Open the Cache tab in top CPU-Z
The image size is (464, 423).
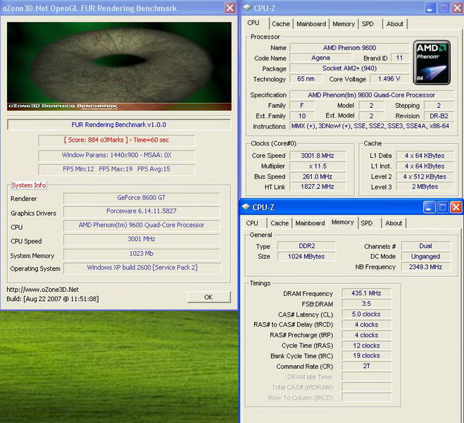[280, 24]
